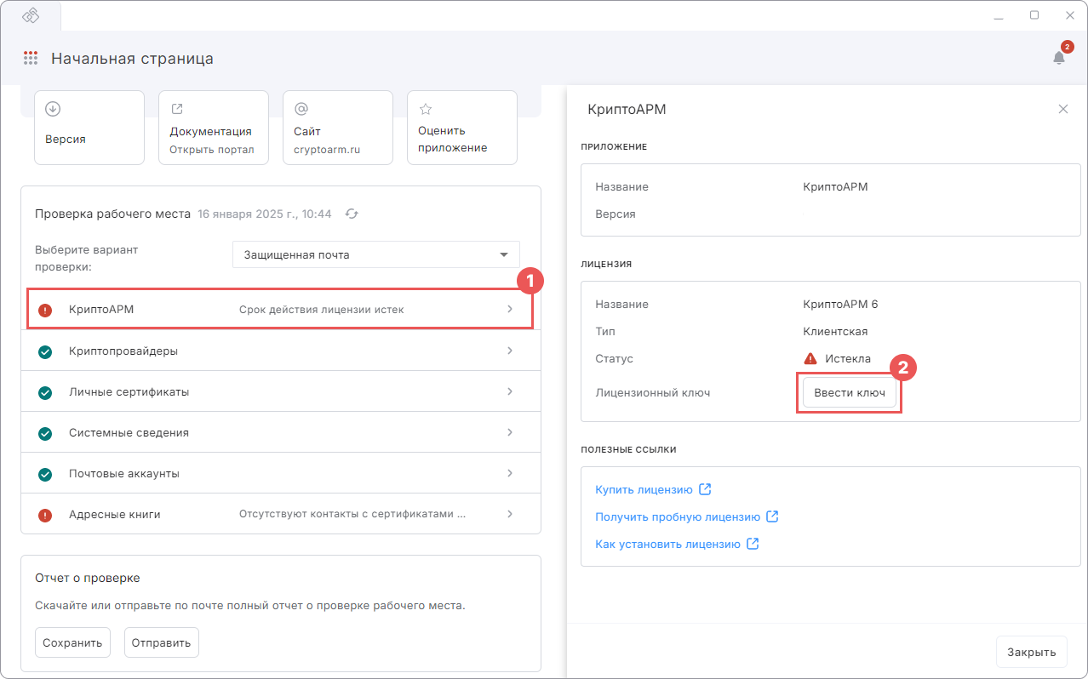Click the Отправить report button
1088x679 pixels.
[x=162, y=642]
